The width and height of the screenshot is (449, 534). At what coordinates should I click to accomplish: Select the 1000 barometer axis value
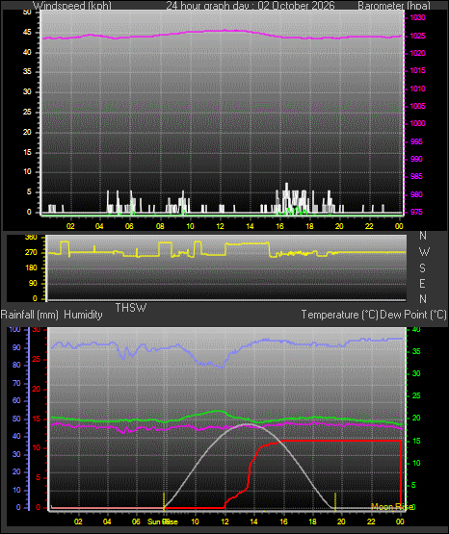pyautogui.click(x=417, y=123)
